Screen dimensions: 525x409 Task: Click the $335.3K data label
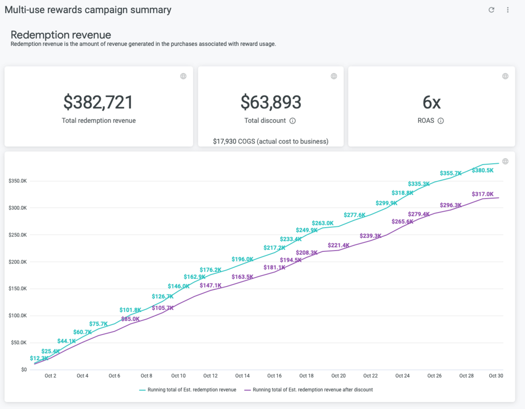coord(419,184)
